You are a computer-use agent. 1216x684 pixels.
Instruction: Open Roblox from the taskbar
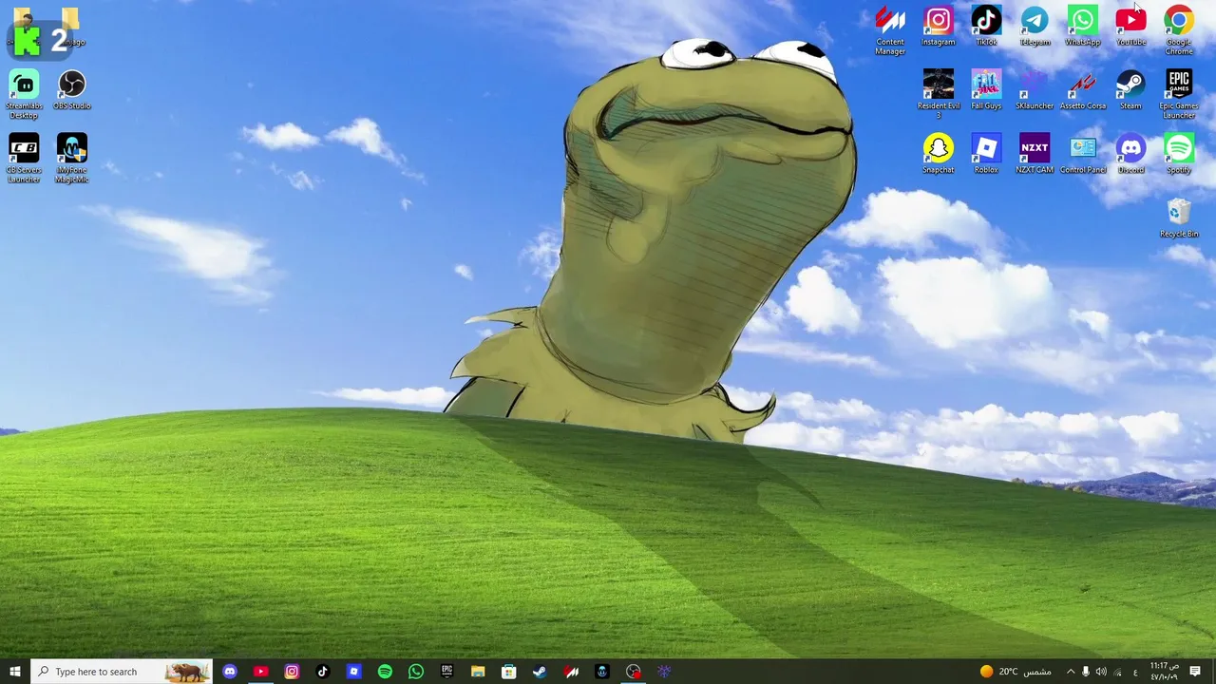353,672
